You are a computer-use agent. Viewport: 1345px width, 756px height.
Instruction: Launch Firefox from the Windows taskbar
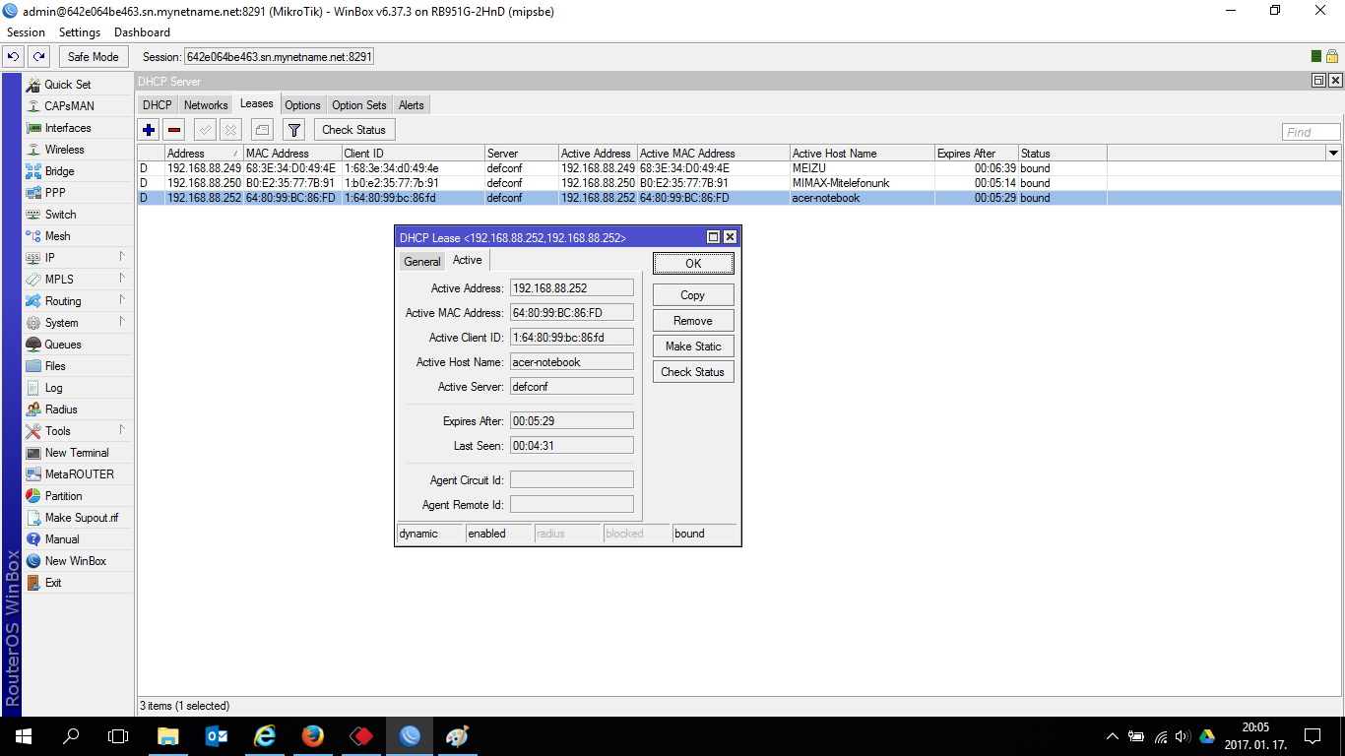click(312, 735)
